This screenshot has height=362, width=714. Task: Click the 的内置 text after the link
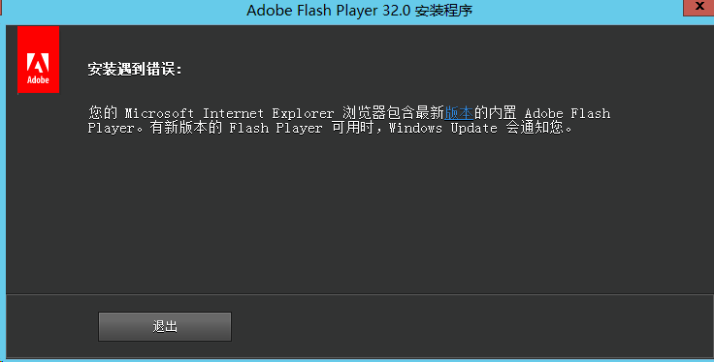(496, 112)
